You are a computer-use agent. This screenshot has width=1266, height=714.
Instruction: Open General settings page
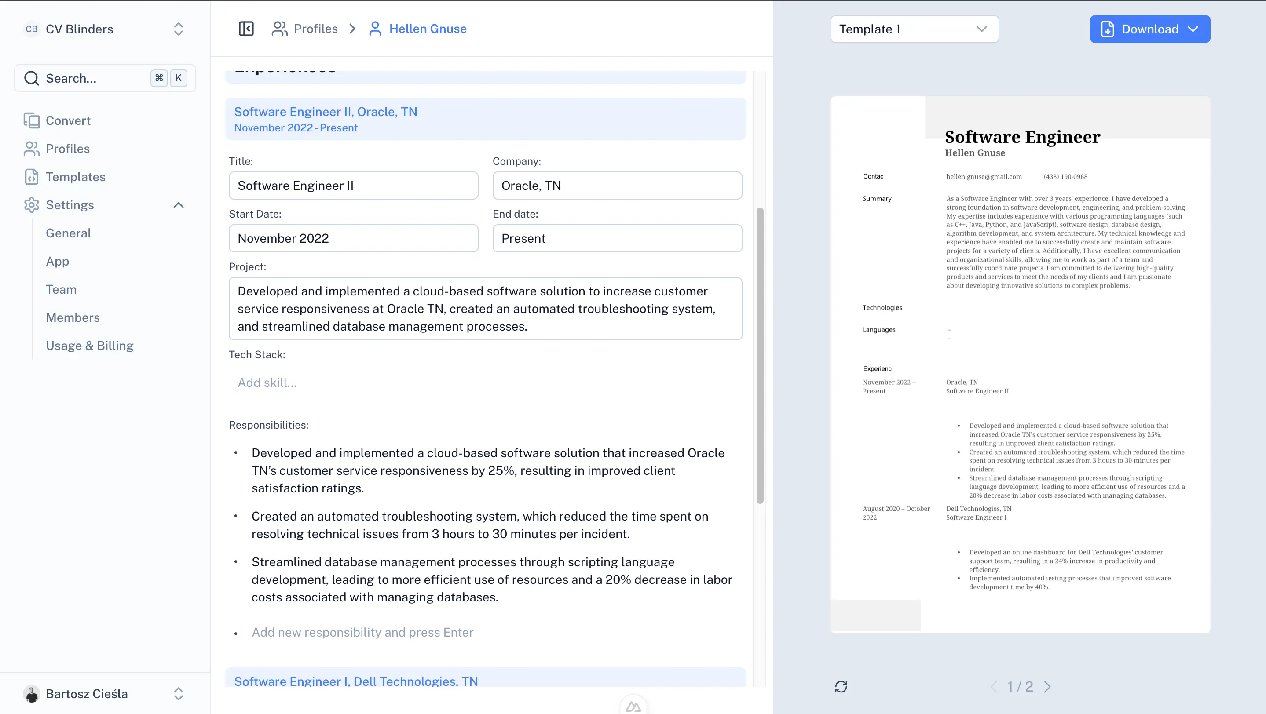pos(68,233)
